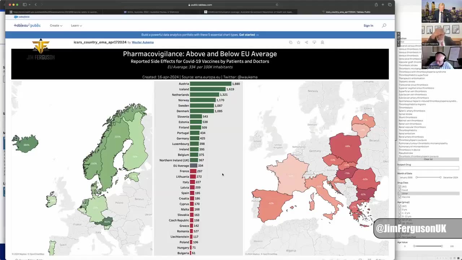
Task: Select 'Thrombotic stroke' in reaction list
Action: tap(408, 65)
